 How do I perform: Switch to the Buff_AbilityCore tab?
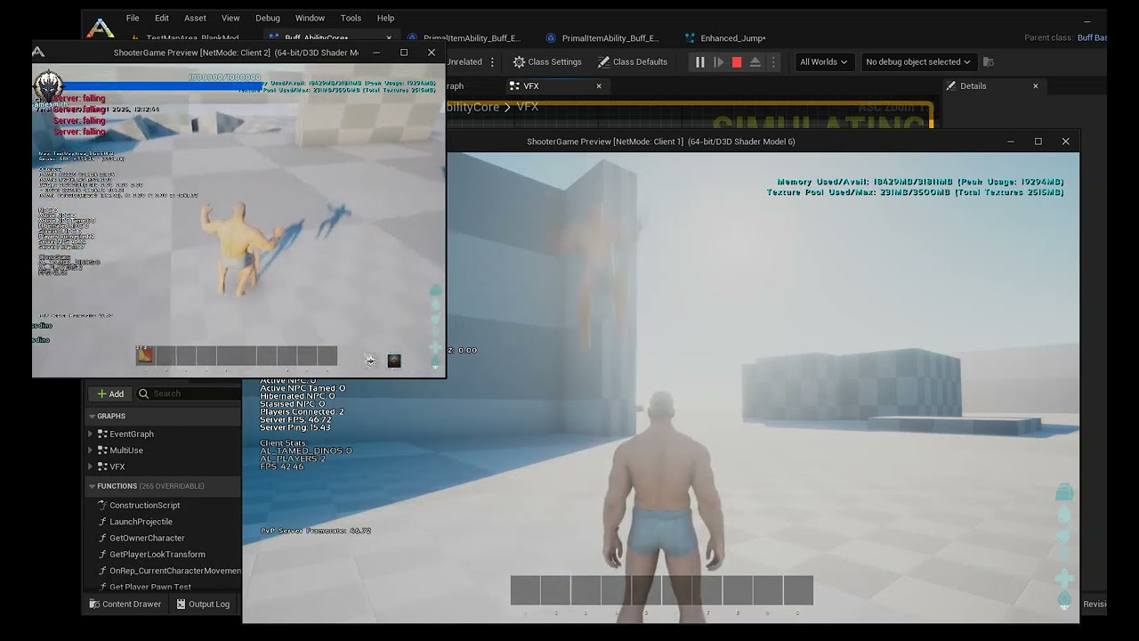click(317, 38)
